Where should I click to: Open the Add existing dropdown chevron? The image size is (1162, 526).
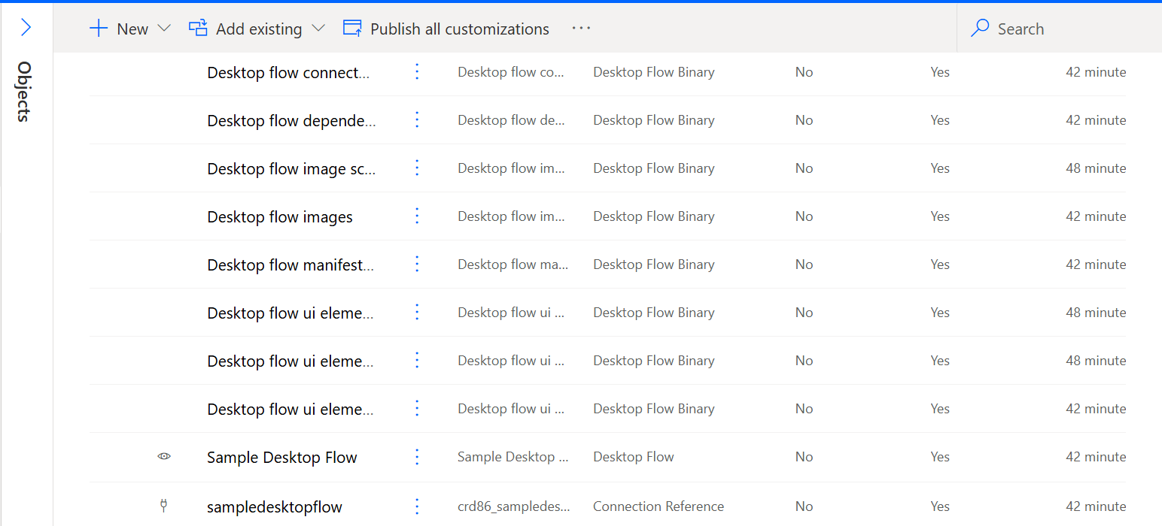(x=319, y=28)
